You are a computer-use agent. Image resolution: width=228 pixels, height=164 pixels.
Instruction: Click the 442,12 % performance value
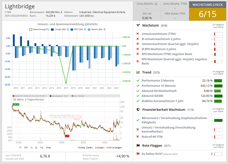(x=207, y=86)
